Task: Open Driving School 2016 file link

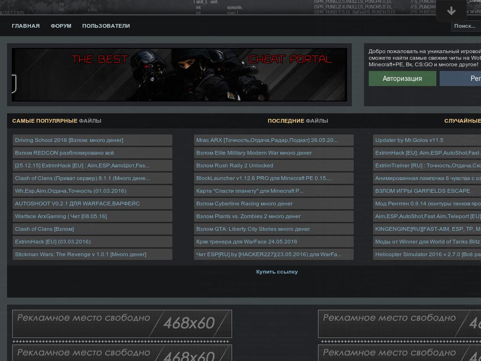Action: 69,140
